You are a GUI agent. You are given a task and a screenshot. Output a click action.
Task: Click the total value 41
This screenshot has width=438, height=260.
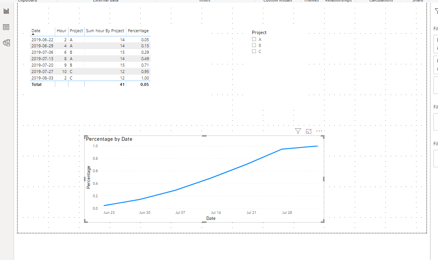(122, 84)
